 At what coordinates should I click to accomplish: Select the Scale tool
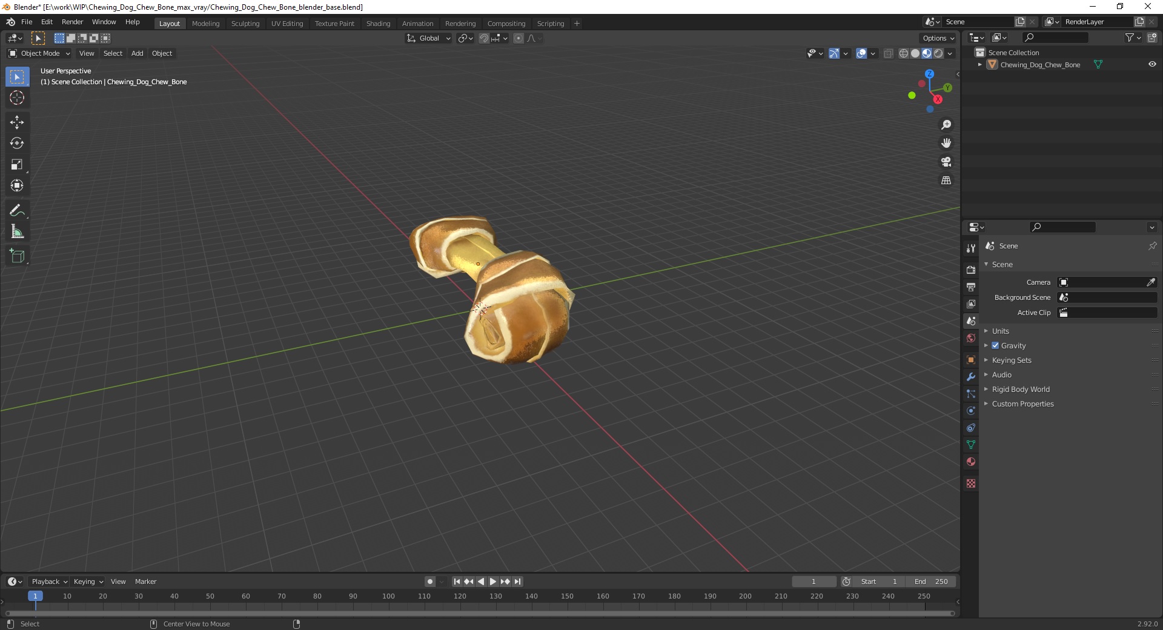pyautogui.click(x=17, y=165)
